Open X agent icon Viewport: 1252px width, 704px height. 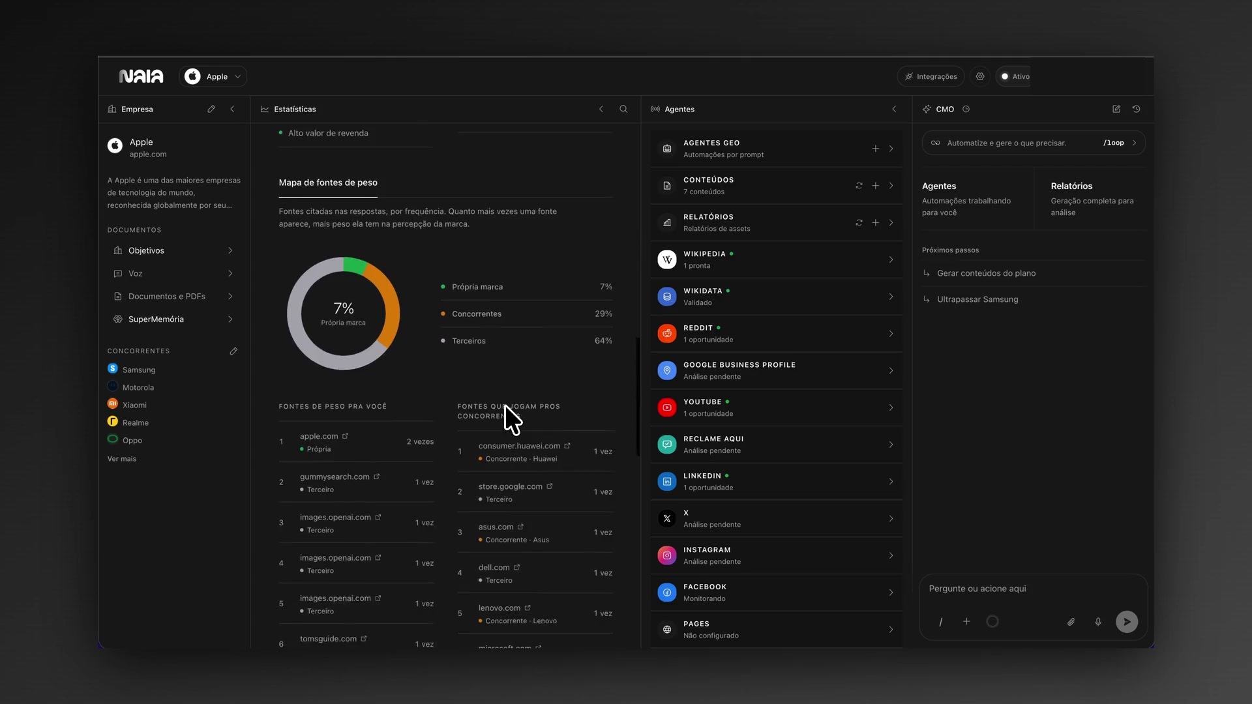point(667,519)
